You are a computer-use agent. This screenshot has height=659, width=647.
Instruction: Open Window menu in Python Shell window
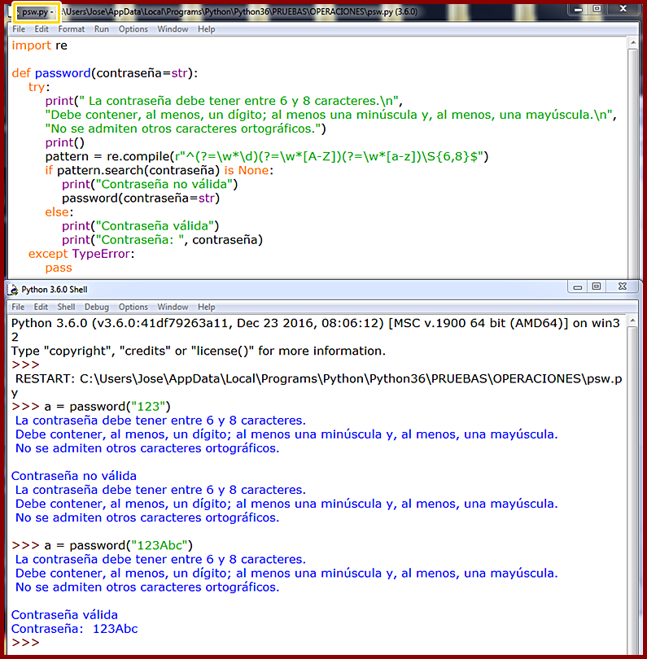point(173,307)
